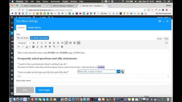Switch editor to Visual tab
The width and height of the screenshot is (182, 102).
coord(159,39)
